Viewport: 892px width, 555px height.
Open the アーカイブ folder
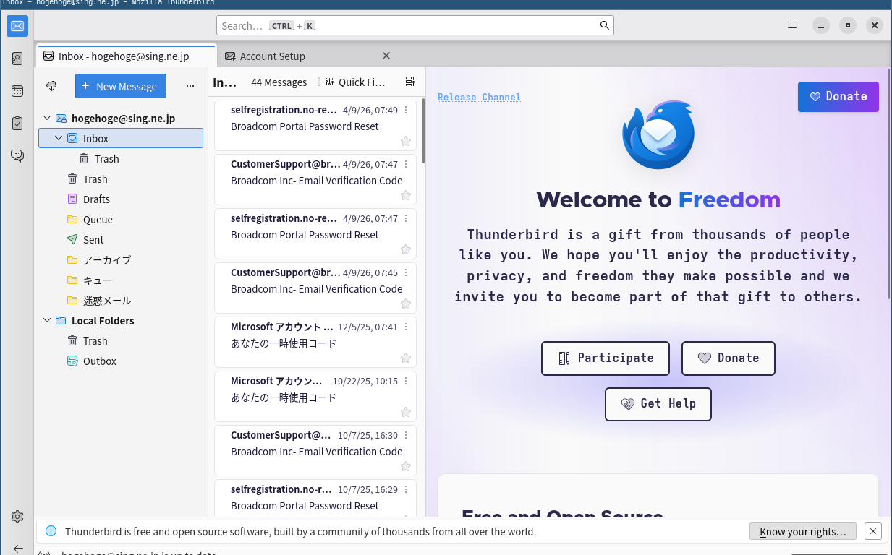click(x=121, y=259)
